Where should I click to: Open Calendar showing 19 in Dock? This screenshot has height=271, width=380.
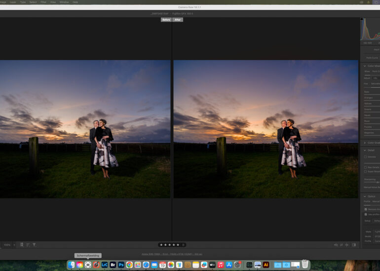point(163,265)
